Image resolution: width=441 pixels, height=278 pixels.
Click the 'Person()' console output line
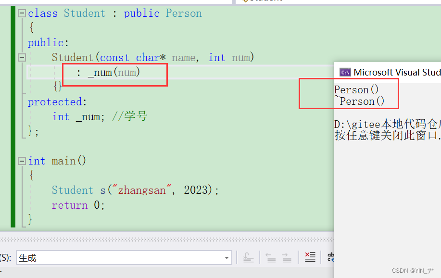[356, 90]
